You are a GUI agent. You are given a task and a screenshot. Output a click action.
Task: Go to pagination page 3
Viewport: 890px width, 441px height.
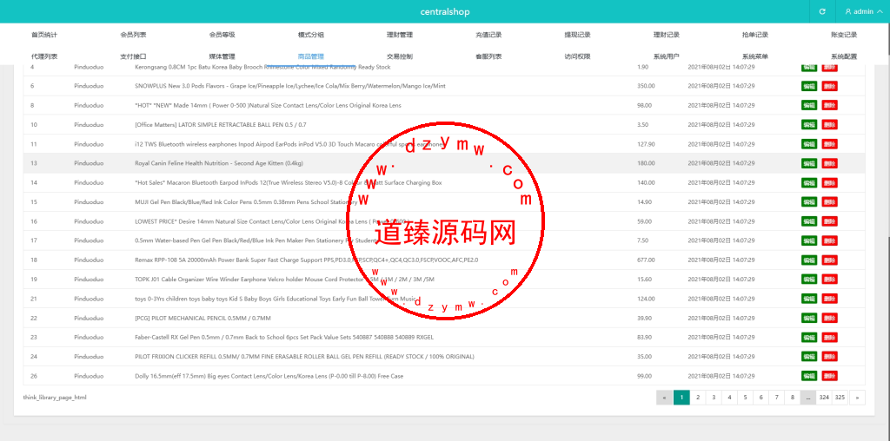coord(714,398)
